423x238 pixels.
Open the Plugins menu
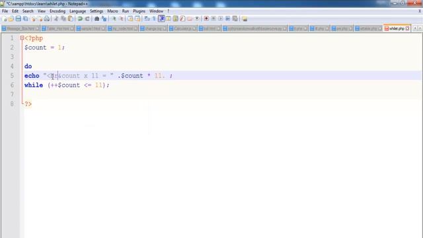click(x=139, y=11)
